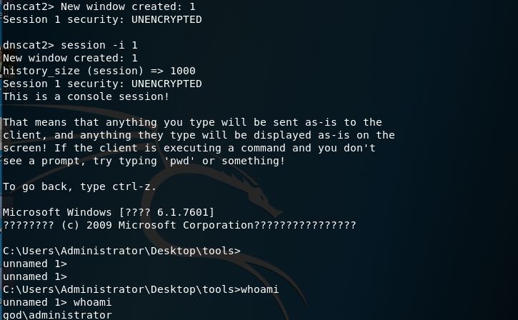
Task: Click the second empty 'unnamed 1>' prompt
Action: (35, 276)
